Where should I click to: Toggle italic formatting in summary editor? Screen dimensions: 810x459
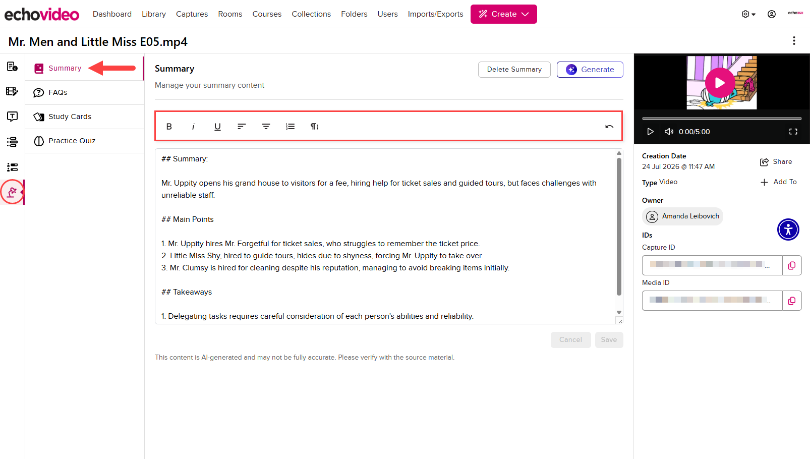pos(193,127)
